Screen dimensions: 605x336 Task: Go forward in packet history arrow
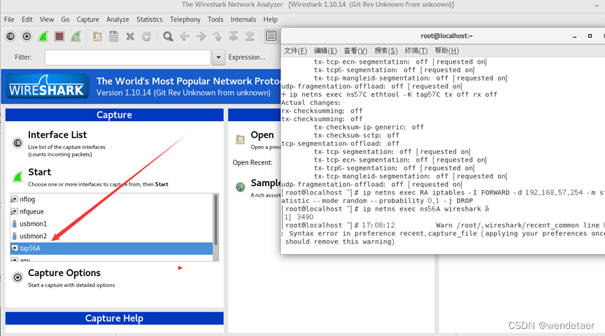(x=201, y=36)
